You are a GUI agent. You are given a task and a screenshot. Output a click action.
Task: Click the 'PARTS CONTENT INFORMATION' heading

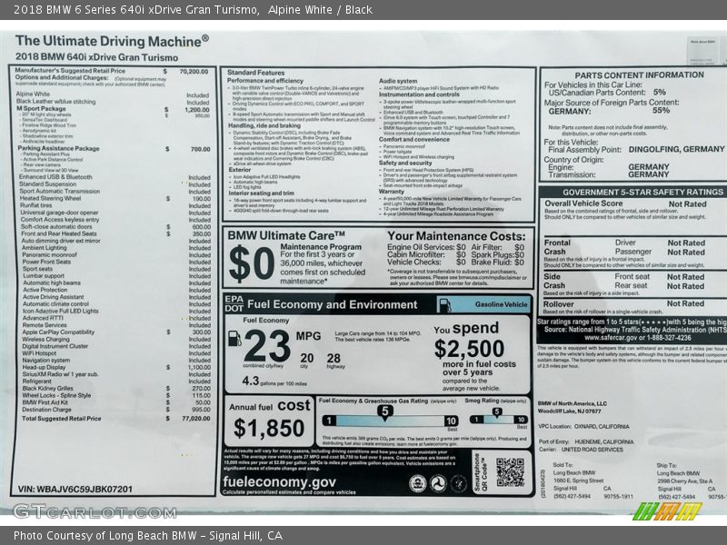639,75
